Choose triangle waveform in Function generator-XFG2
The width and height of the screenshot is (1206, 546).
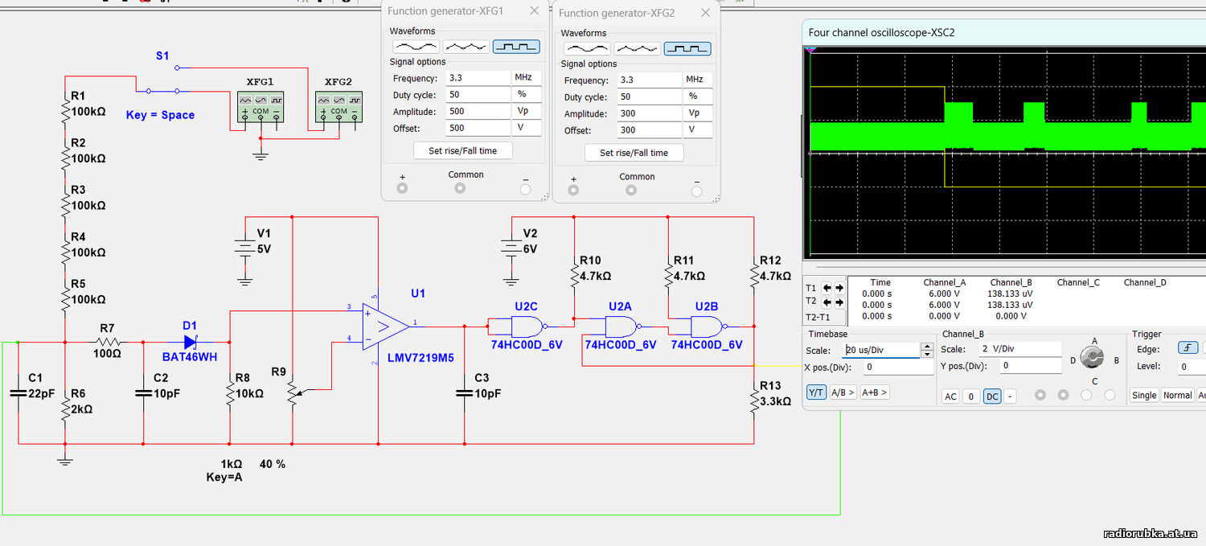637,49
